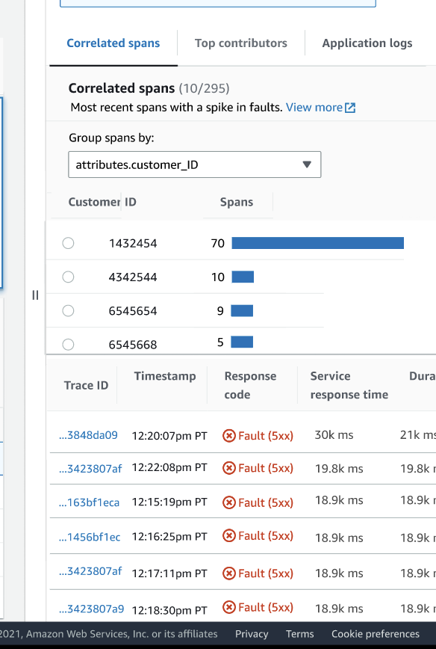Select the radio button for customer 4342544
The image size is (436, 649).
click(x=68, y=277)
